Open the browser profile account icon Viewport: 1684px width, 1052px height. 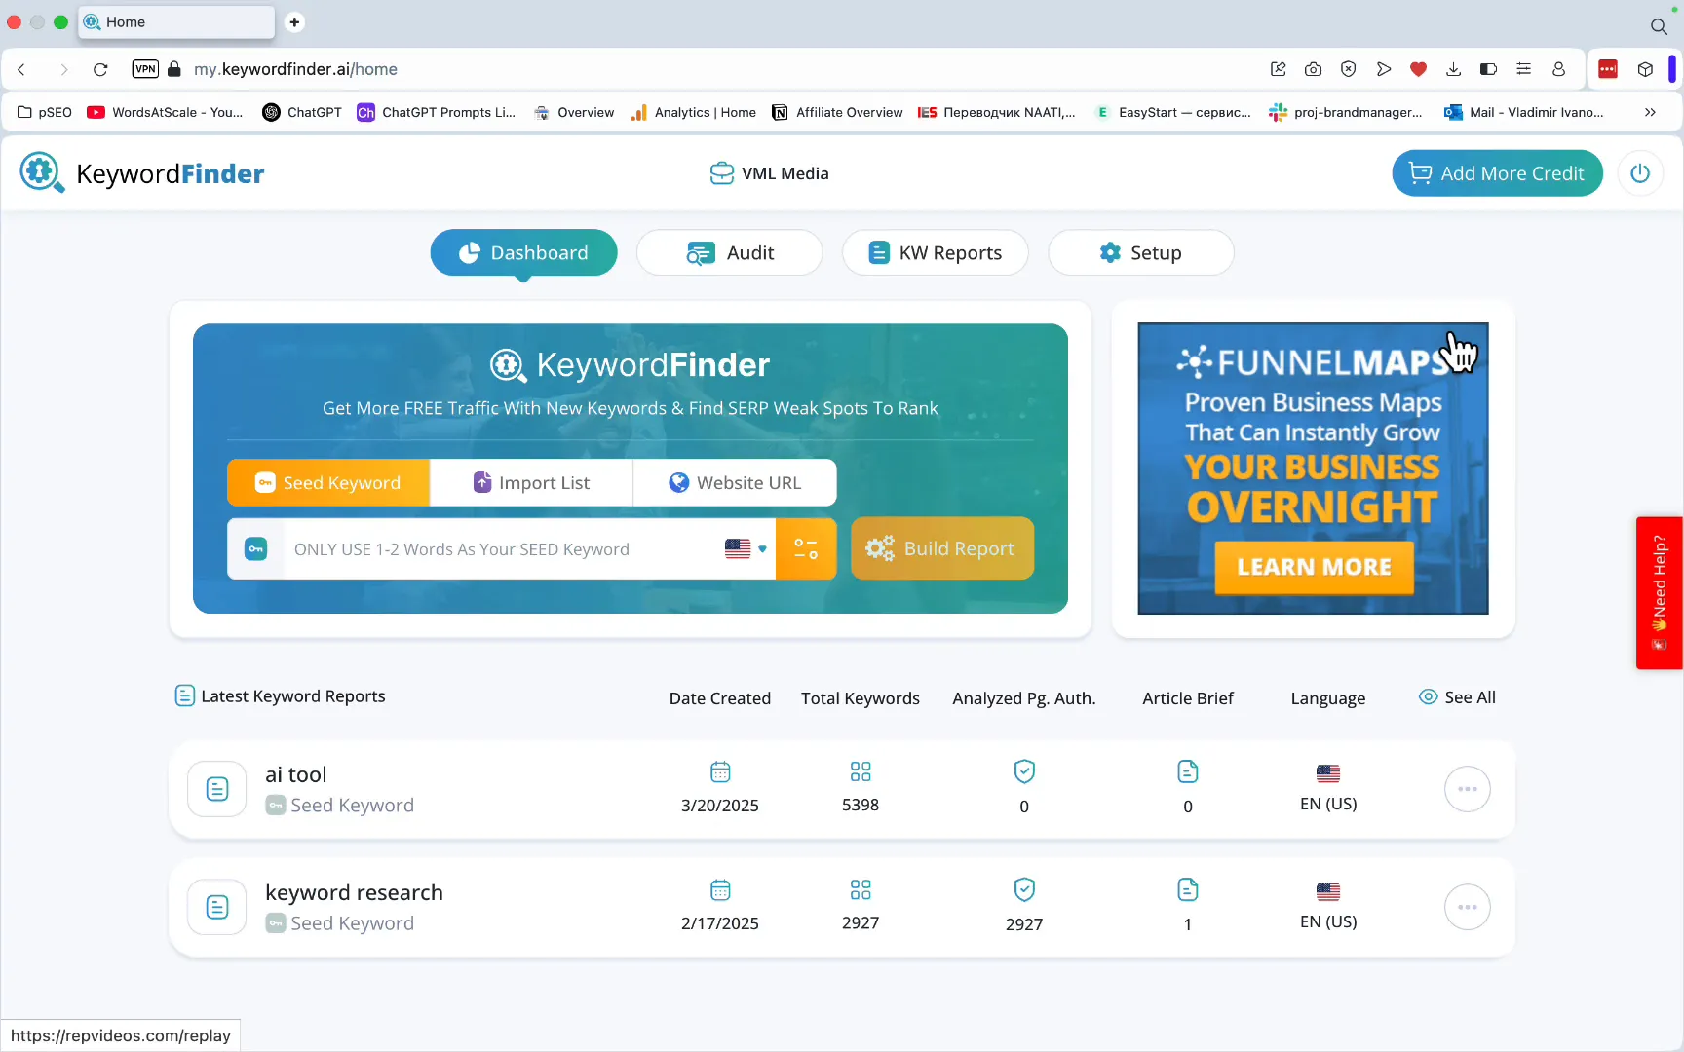click(1558, 69)
